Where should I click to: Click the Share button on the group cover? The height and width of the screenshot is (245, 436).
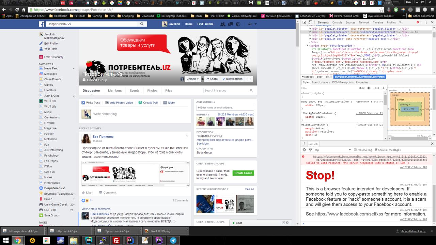tap(212, 79)
